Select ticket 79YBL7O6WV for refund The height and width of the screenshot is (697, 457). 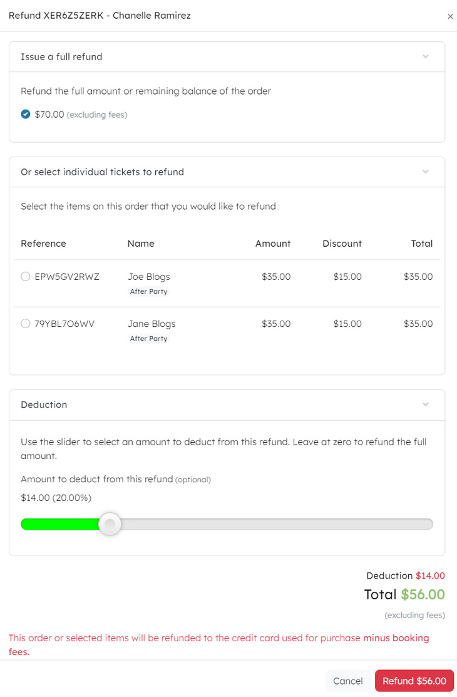[25, 323]
